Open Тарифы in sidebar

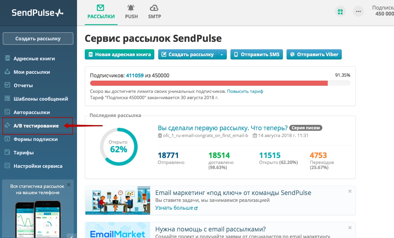tap(24, 153)
